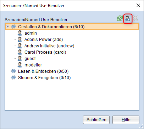Click the grayed-out delete X icon
The height and width of the screenshot is (129, 144).
click(x=135, y=18)
